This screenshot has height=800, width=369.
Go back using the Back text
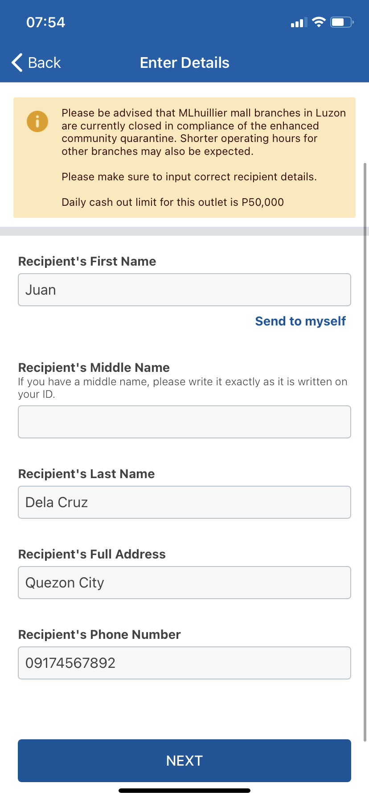click(x=44, y=63)
